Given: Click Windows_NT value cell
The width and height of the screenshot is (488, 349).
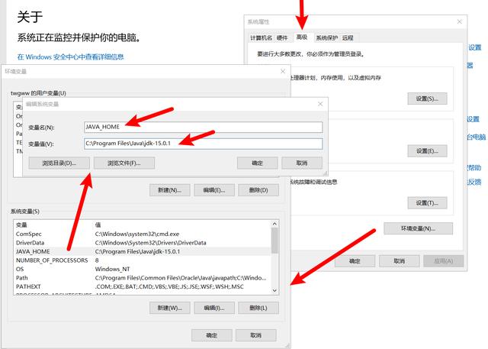Looking at the screenshot, I should click(112, 269).
